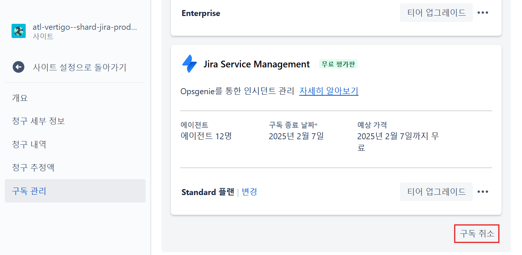Click the 2025년 2월 7일 end date value
The width and height of the screenshot is (522, 255).
[296, 136]
